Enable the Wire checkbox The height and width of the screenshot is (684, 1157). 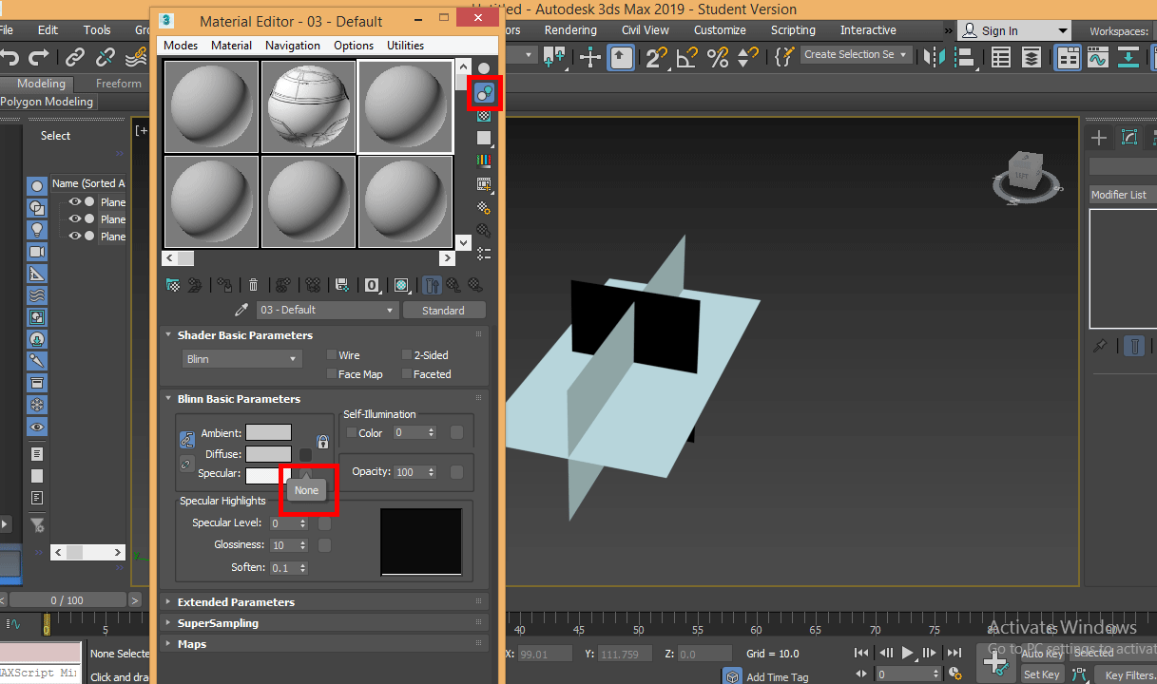[x=332, y=355]
